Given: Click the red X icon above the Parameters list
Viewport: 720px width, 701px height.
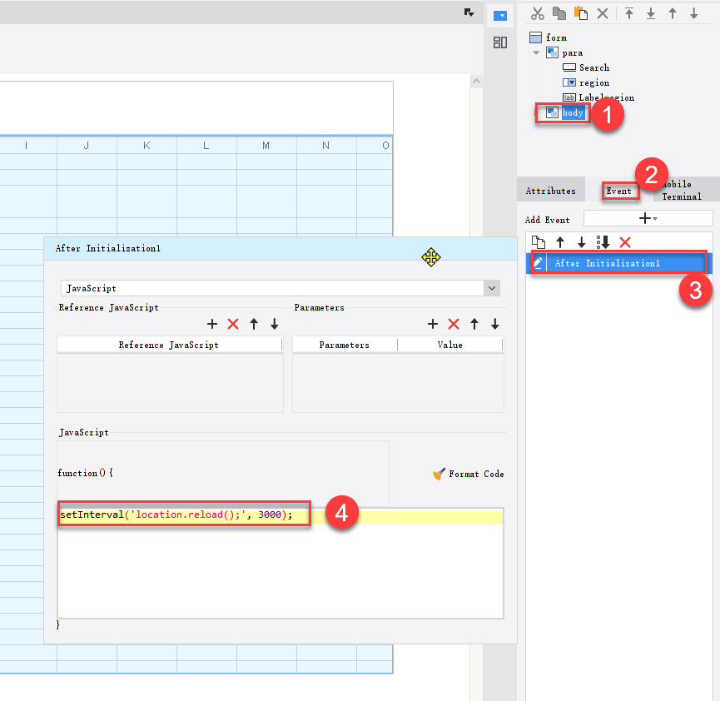Looking at the screenshot, I should 454,324.
